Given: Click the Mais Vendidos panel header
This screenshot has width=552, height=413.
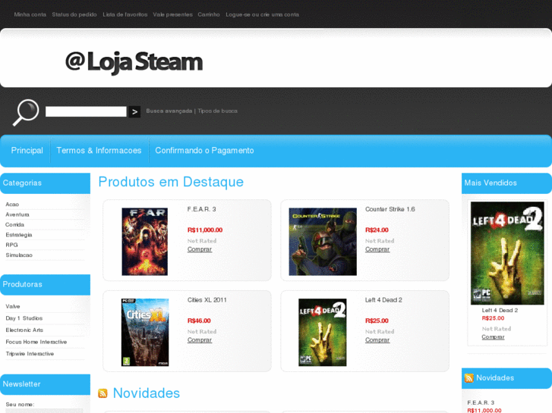Looking at the screenshot, I should click(x=506, y=183).
